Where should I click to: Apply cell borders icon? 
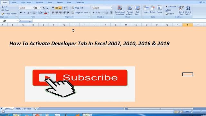[x=34, y=13]
